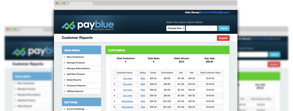Screen dimensions: 293x111
Task: Click the ($12.00) commission in row 5
Action: [x=167, y=101]
